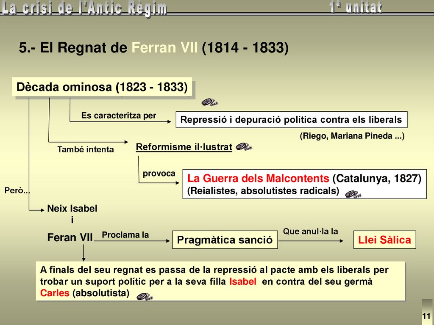Image resolution: width=434 pixels, height=325 pixels.
Task: Click the A finals del seu regnat paragraph line
Action: pyautogui.click(x=214, y=270)
